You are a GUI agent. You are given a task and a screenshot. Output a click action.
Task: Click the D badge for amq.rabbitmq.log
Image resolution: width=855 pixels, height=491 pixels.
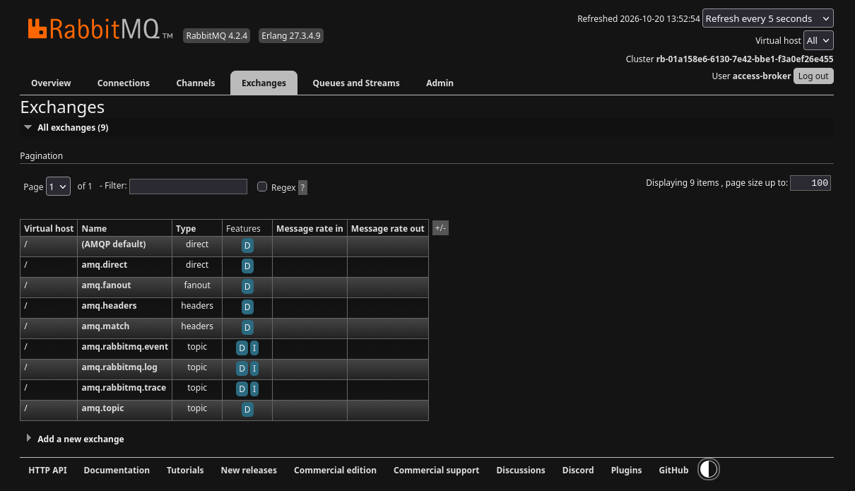(242, 369)
